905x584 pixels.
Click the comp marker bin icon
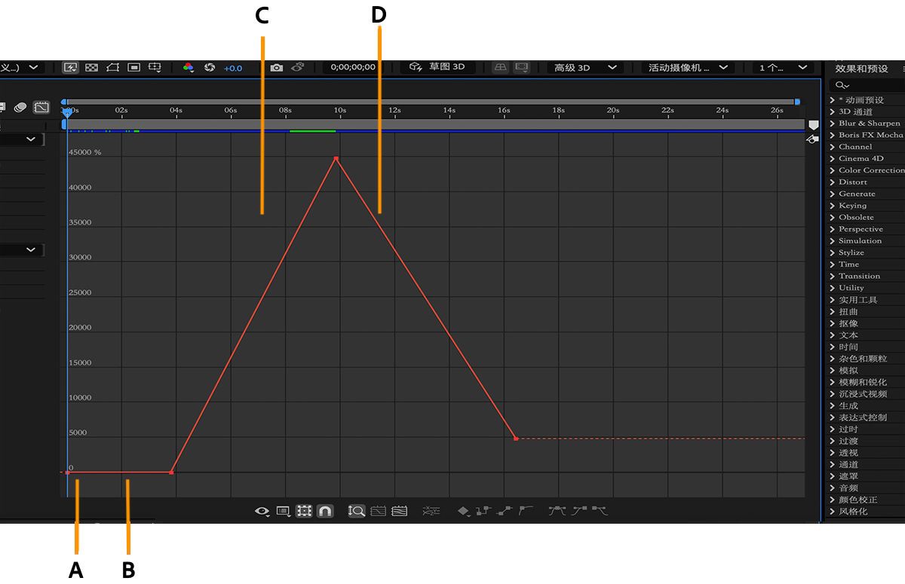814,124
